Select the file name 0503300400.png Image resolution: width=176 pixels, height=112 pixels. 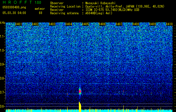click(x=14, y=8)
